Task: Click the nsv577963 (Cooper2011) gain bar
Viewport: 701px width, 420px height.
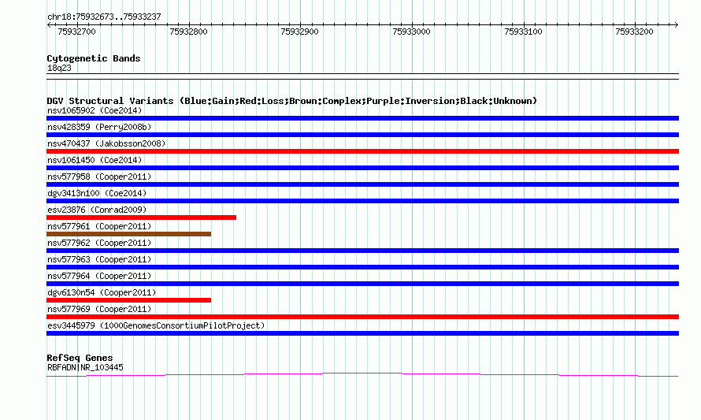Action: tap(362, 267)
